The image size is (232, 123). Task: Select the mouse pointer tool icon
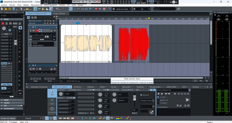[x=22, y=9]
